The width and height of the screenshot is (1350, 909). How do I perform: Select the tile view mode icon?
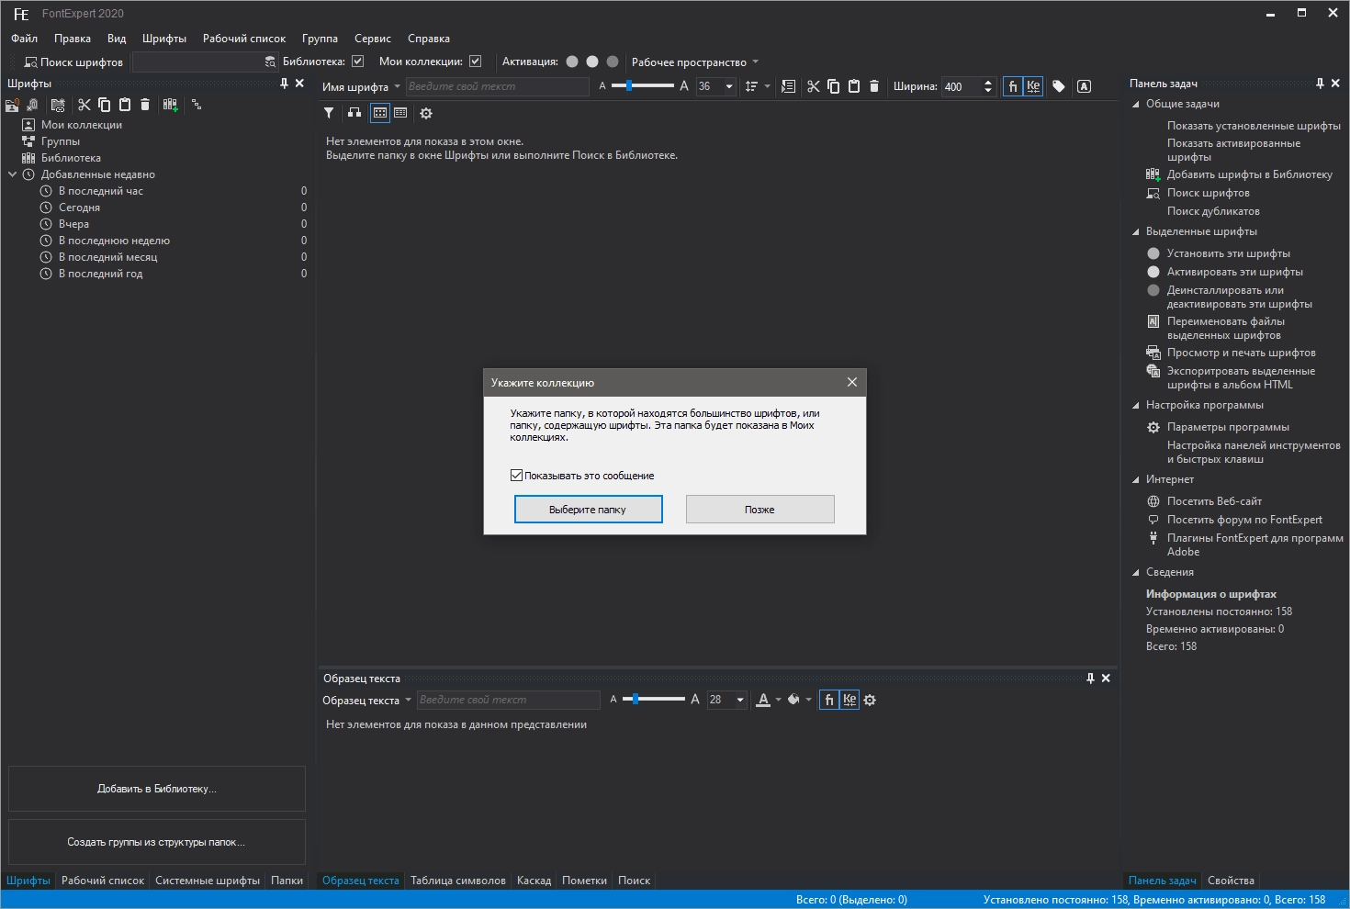tap(380, 113)
